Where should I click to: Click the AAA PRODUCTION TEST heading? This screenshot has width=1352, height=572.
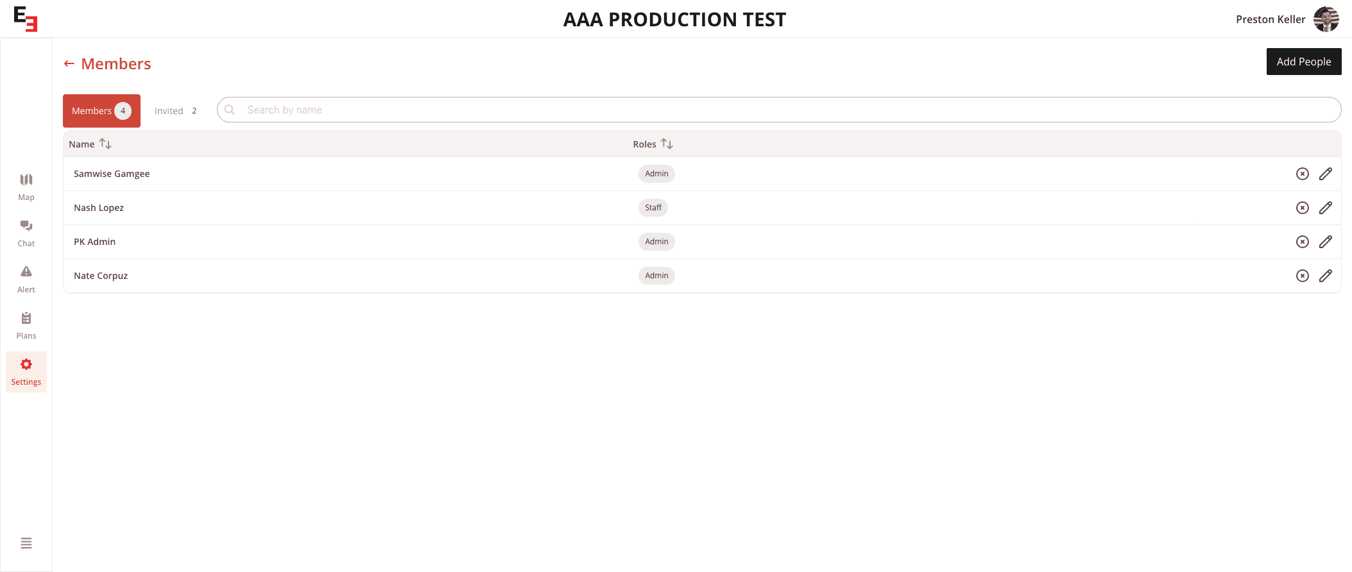674,19
